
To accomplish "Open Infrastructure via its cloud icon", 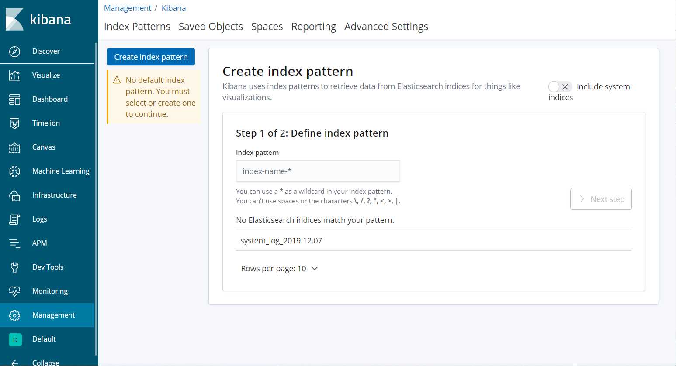I will coord(14,195).
